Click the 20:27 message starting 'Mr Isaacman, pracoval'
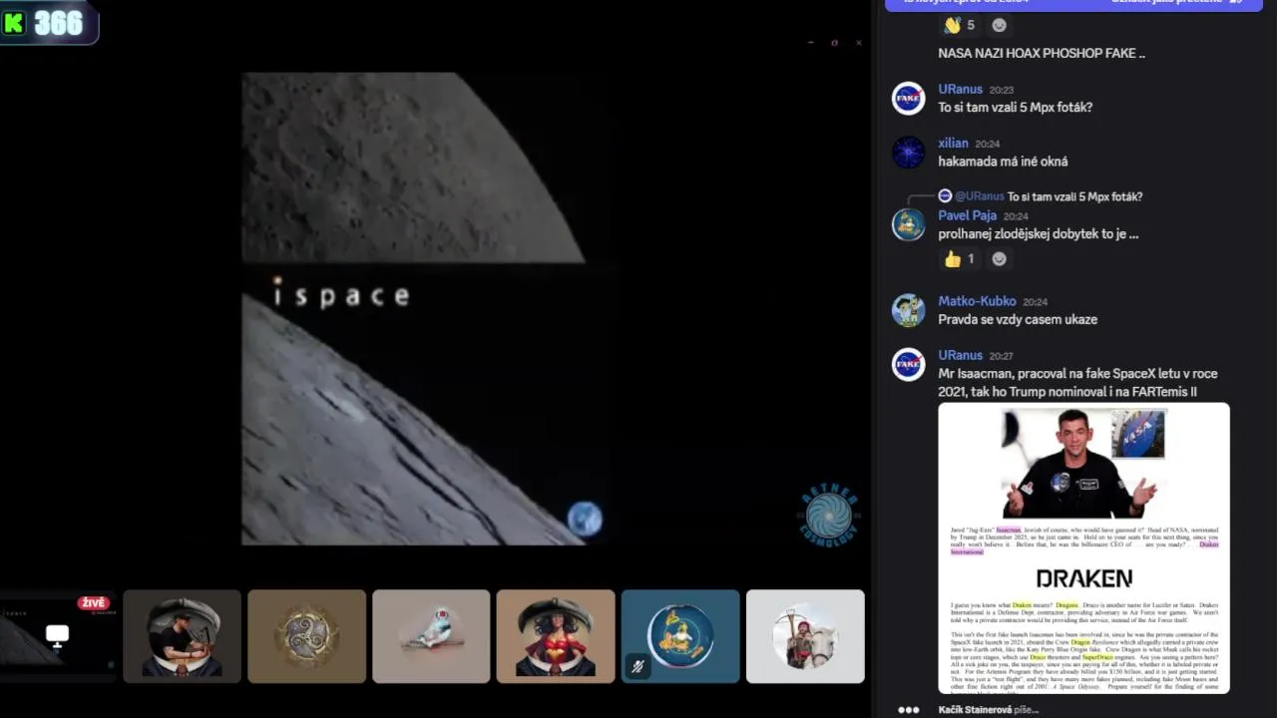Viewport: 1277px width, 718px height. [1077, 382]
